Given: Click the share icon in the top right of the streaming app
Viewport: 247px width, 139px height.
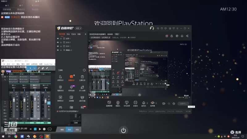Looking at the screenshot, I should (x=187, y=36).
